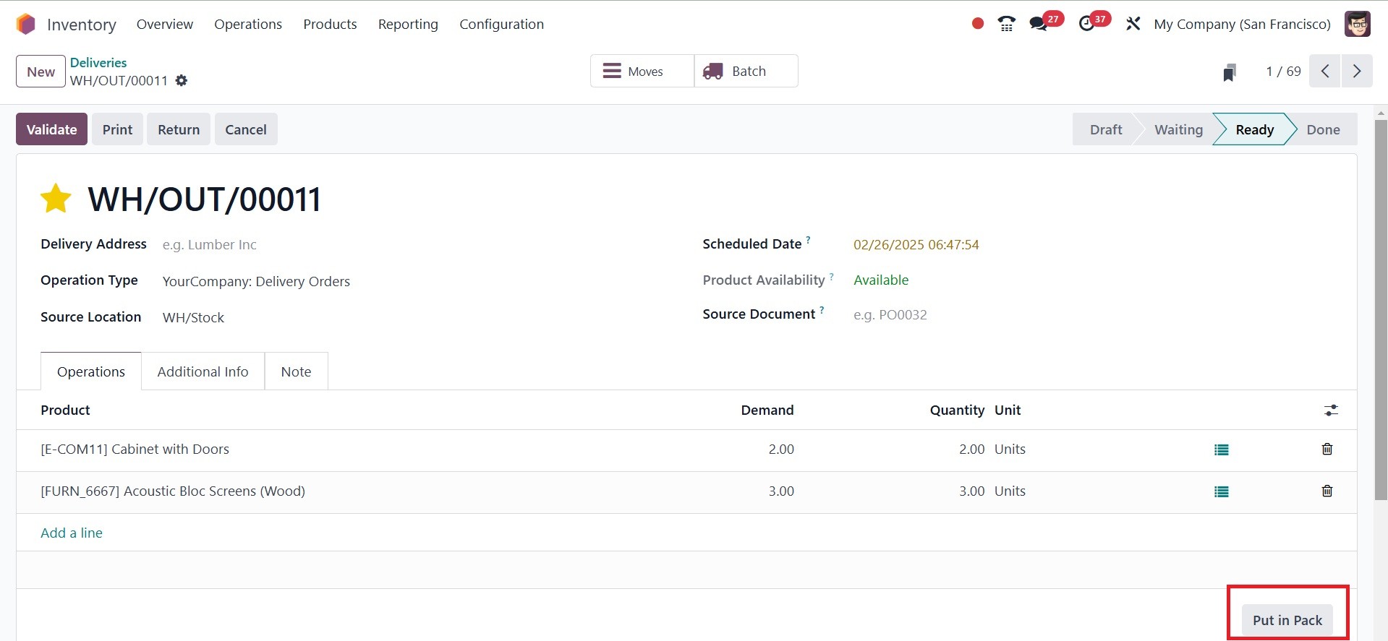This screenshot has height=641, width=1388.
Task: Open the column settings adjust icon
Action: coord(1330,410)
